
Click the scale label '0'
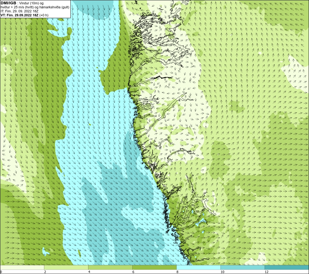click(1, 272)
